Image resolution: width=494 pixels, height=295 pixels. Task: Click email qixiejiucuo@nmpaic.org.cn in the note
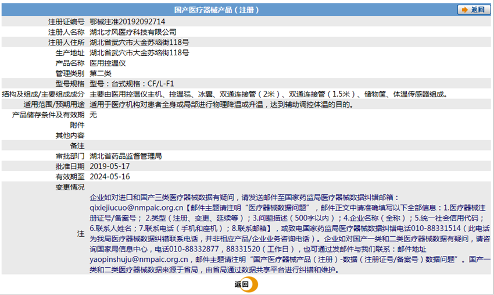pos(136,208)
